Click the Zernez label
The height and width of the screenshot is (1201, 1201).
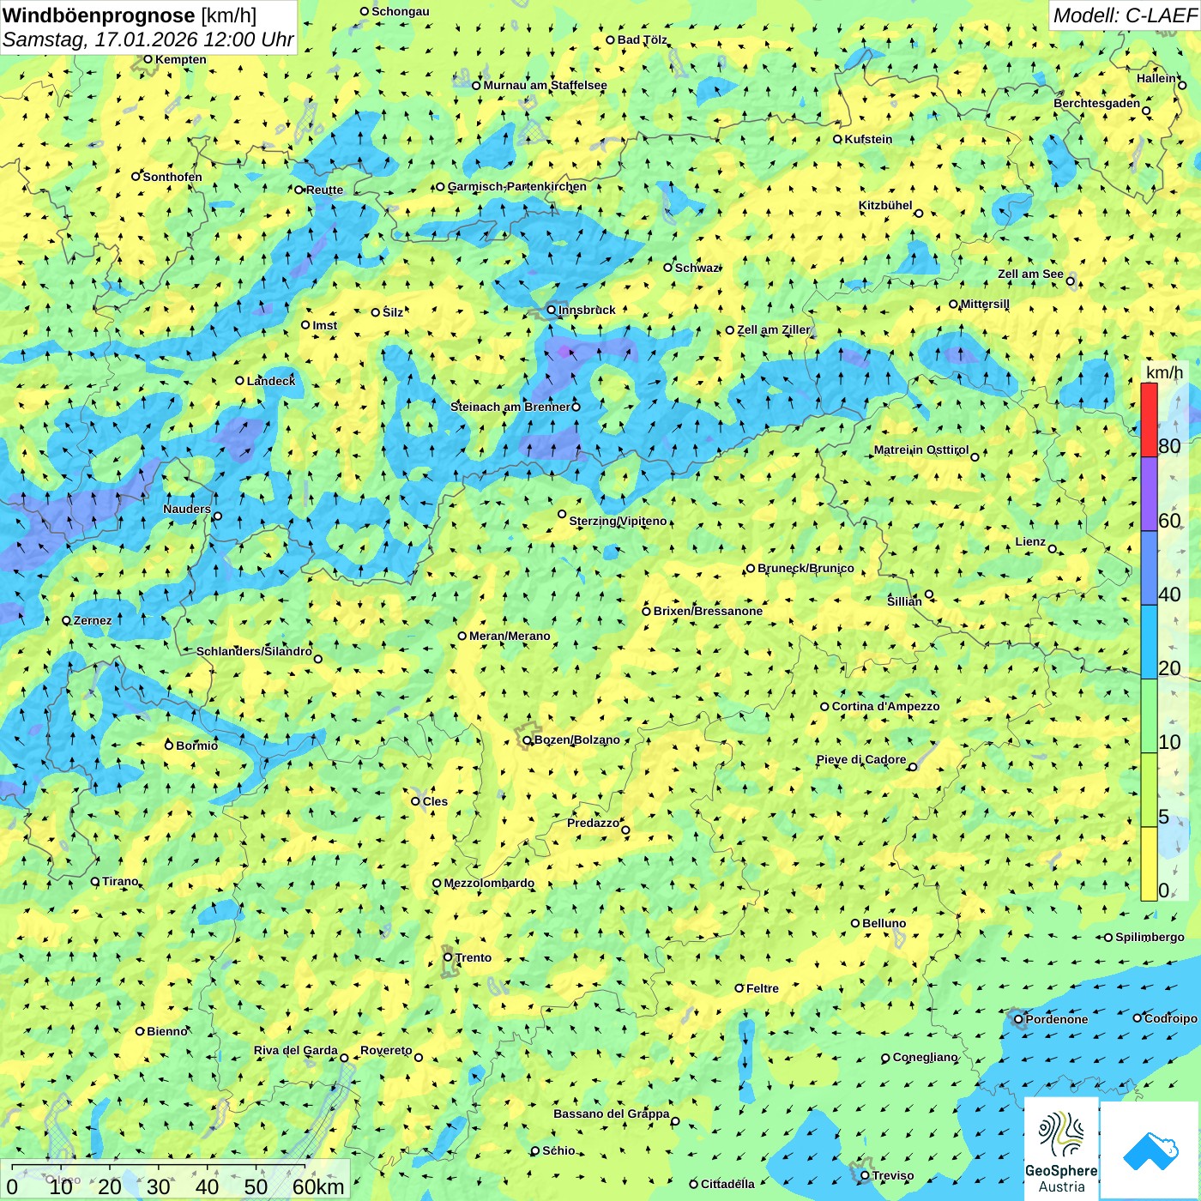coord(93,620)
